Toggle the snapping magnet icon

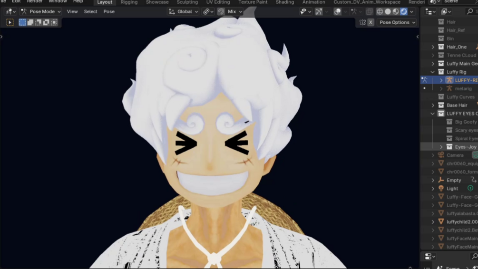point(221,11)
